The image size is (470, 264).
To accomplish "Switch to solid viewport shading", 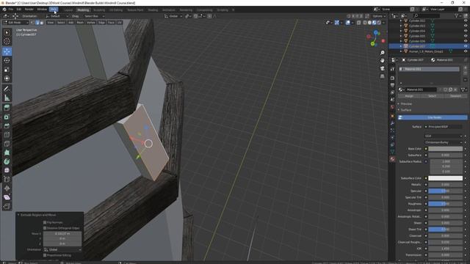I will pyautogui.click(x=369, y=23).
